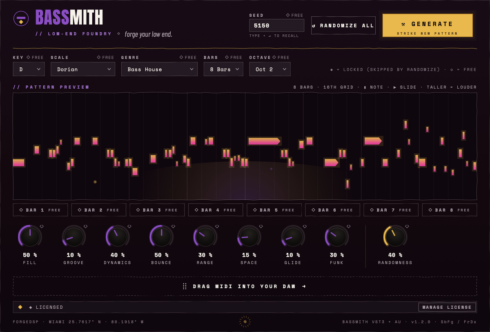Open the Key dropdown showing D

click(x=29, y=69)
